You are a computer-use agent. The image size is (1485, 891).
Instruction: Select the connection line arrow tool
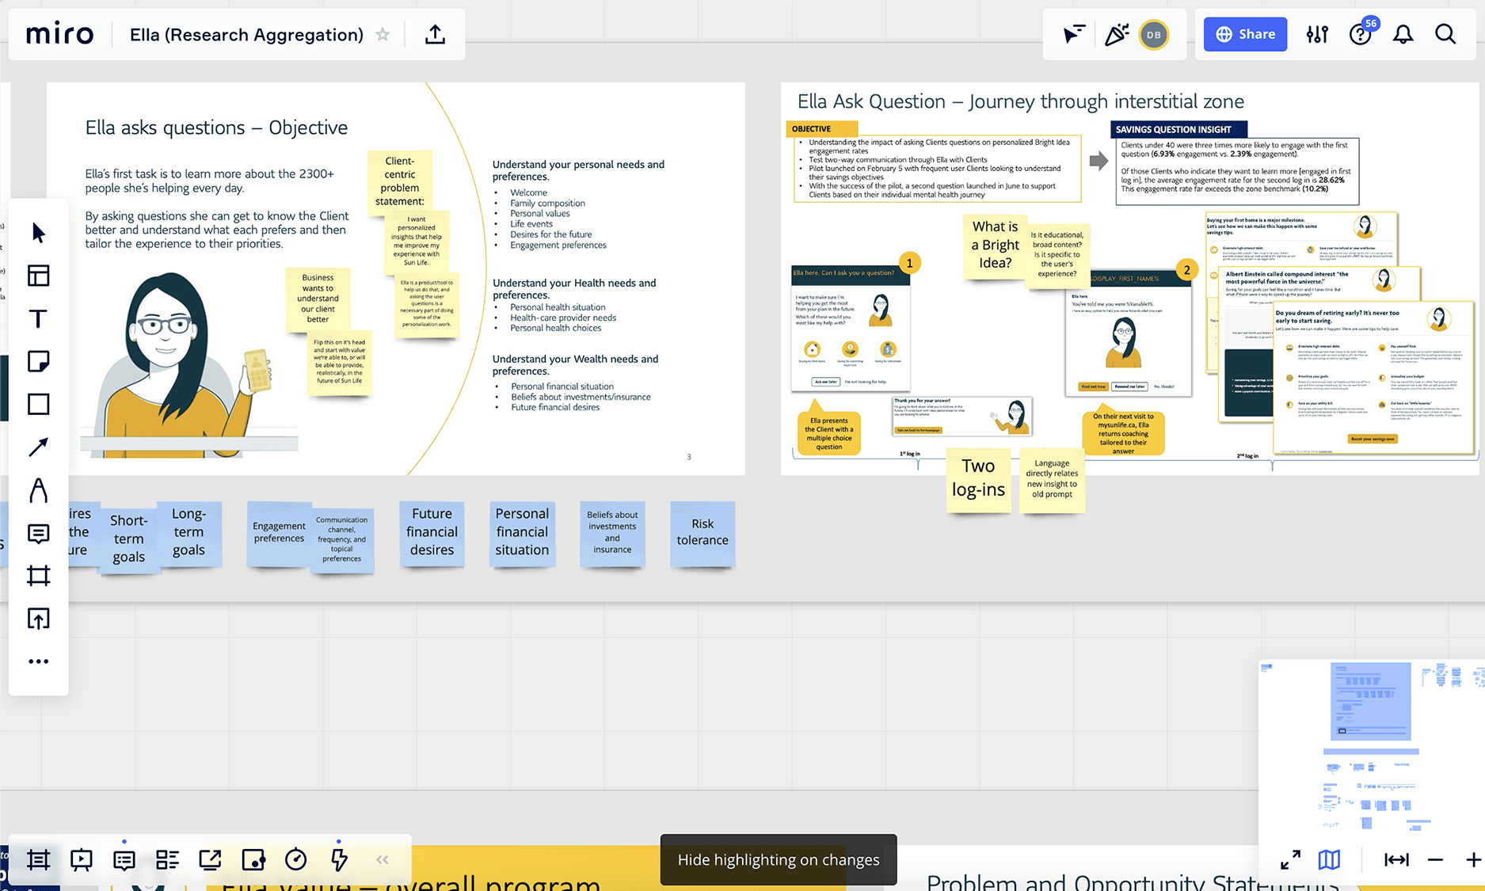38,447
